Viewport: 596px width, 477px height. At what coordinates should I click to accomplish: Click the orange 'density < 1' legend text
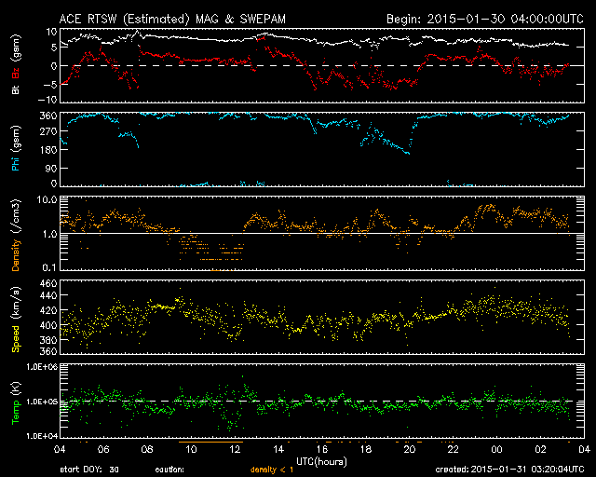tap(271, 470)
